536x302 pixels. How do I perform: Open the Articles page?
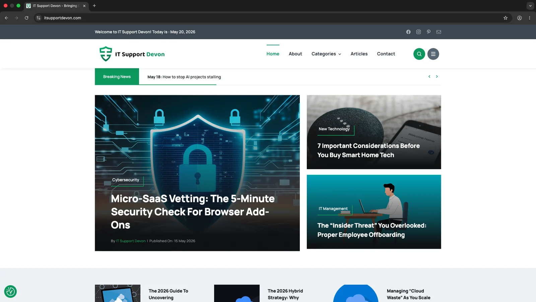[x=359, y=54]
